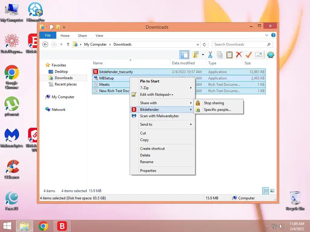The height and width of the screenshot is (232, 310).
Task: Switch to details view icon
Action: pyautogui.click(x=265, y=191)
